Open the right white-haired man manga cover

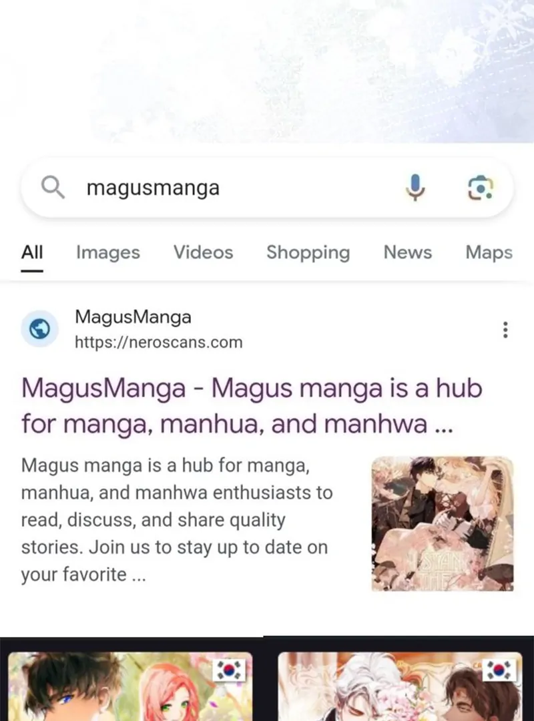coord(400,686)
